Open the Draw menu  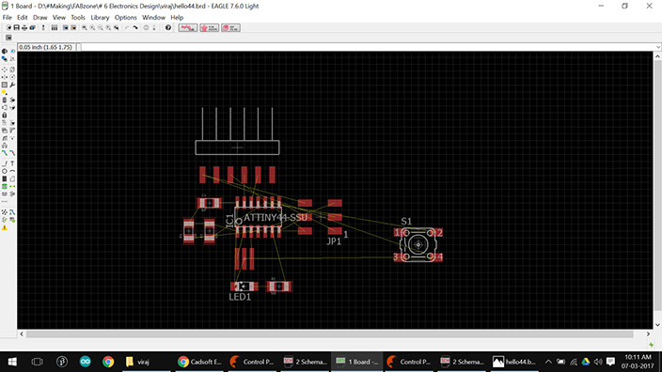click(x=40, y=17)
